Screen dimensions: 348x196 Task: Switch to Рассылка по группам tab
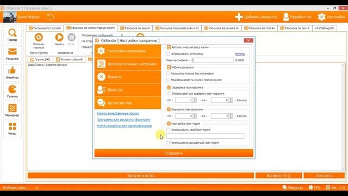45,28
